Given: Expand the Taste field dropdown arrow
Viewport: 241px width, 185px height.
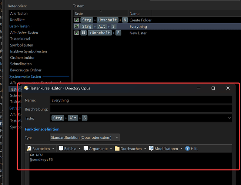Looking at the screenshot, I should pyautogui.click(x=229, y=118).
